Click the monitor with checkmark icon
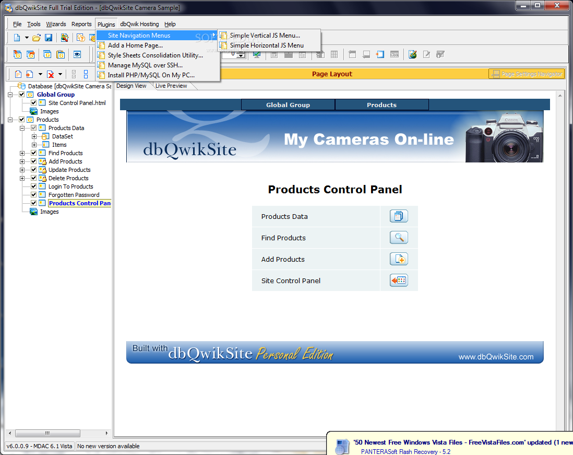The image size is (573, 455). (x=257, y=54)
